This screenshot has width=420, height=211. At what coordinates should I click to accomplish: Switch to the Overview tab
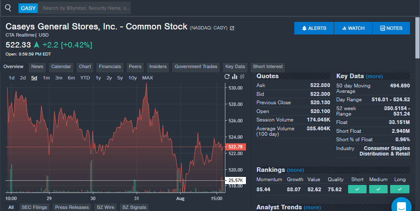(x=13, y=67)
